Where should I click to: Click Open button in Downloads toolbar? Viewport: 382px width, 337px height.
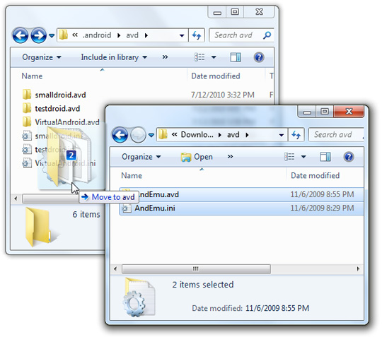[x=197, y=157]
